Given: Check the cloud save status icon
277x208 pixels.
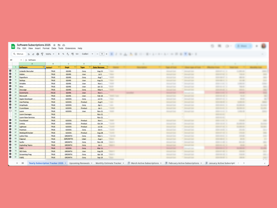Looking at the screenshot, I should pos(64,45).
